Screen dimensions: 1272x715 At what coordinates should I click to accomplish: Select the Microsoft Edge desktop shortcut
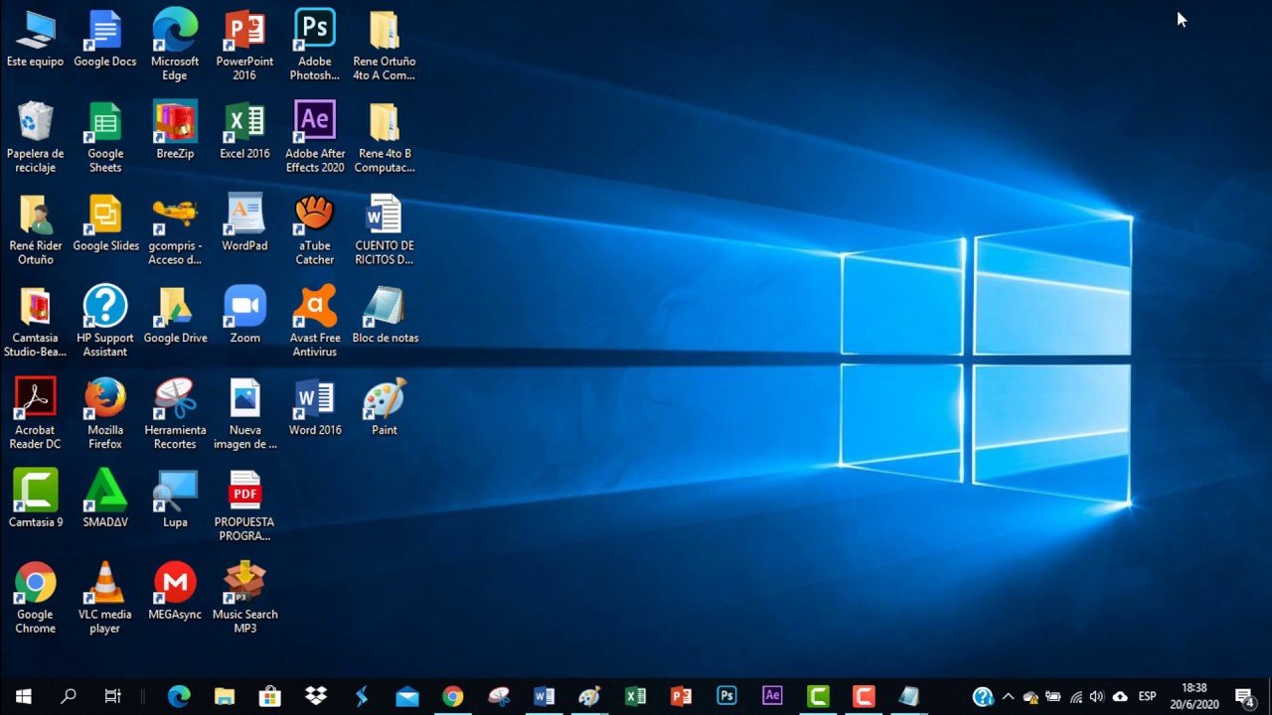pyautogui.click(x=175, y=46)
